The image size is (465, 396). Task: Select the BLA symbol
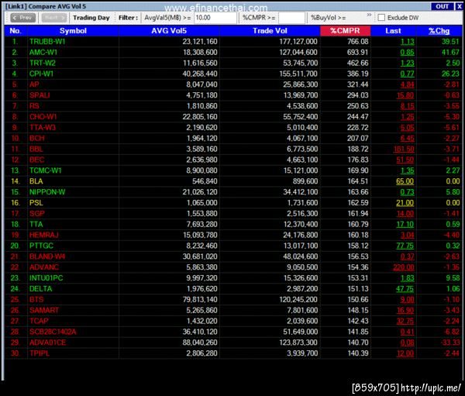coord(36,181)
